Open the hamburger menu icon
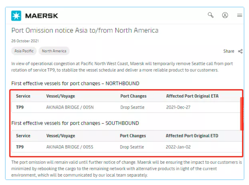Image resolution: width=249 pixels, height=185 pixels. click(x=239, y=16)
